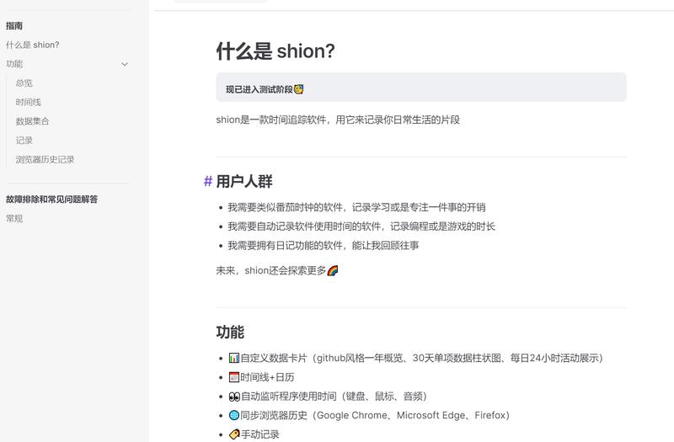674x442 pixels.
Task: Click the bar chart emoji before 自定义数据卡片
Action: pos(234,358)
